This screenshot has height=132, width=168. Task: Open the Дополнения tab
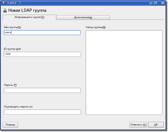pyautogui.click(x=83, y=17)
